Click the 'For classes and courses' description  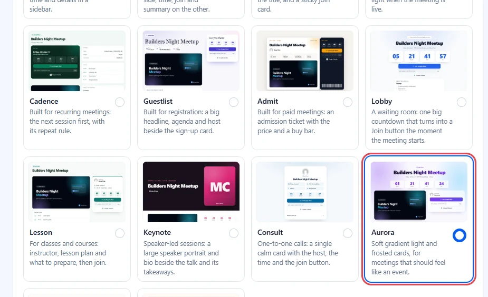(x=68, y=253)
